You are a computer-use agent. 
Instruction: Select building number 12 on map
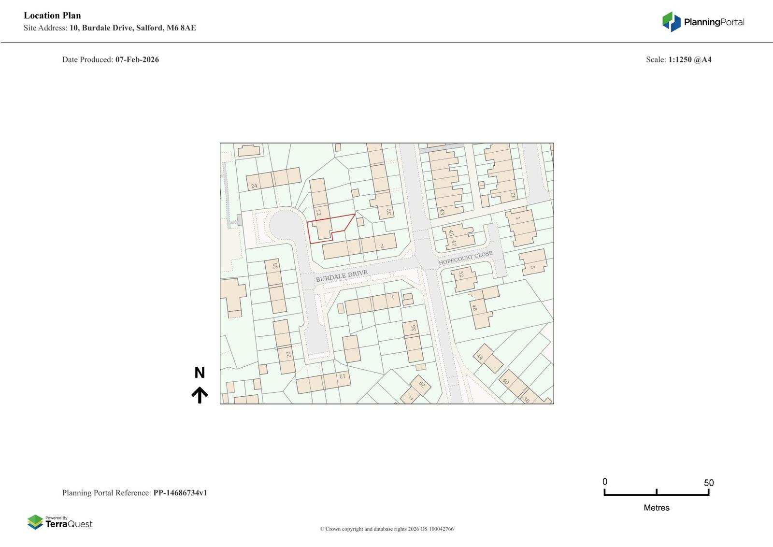pyautogui.click(x=318, y=212)
